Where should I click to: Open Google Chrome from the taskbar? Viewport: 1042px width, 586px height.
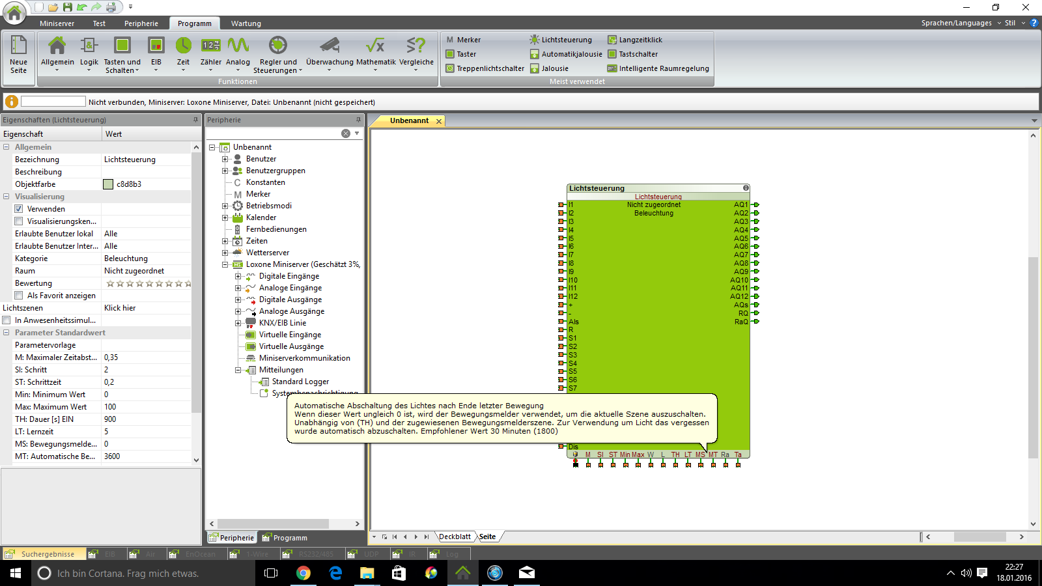pos(303,573)
